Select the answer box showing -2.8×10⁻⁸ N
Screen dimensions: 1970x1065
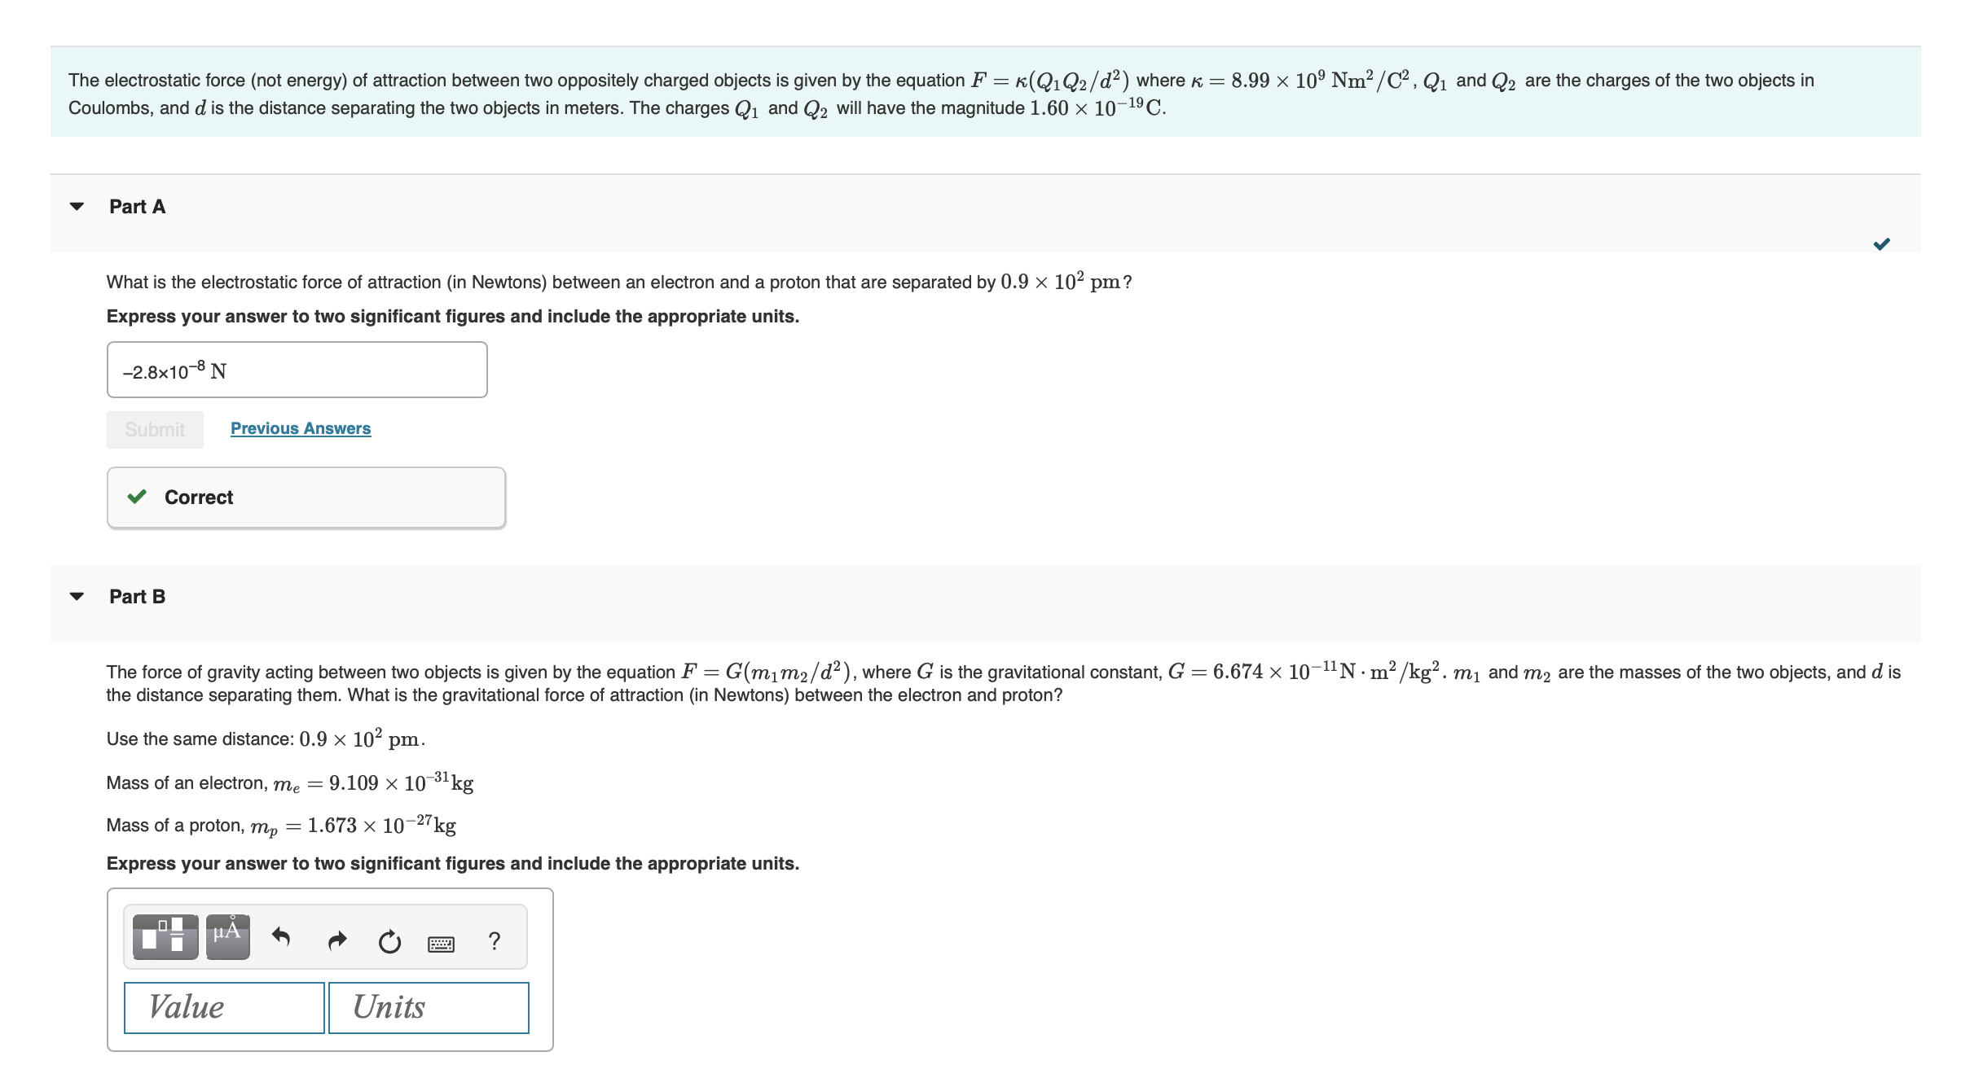296,369
